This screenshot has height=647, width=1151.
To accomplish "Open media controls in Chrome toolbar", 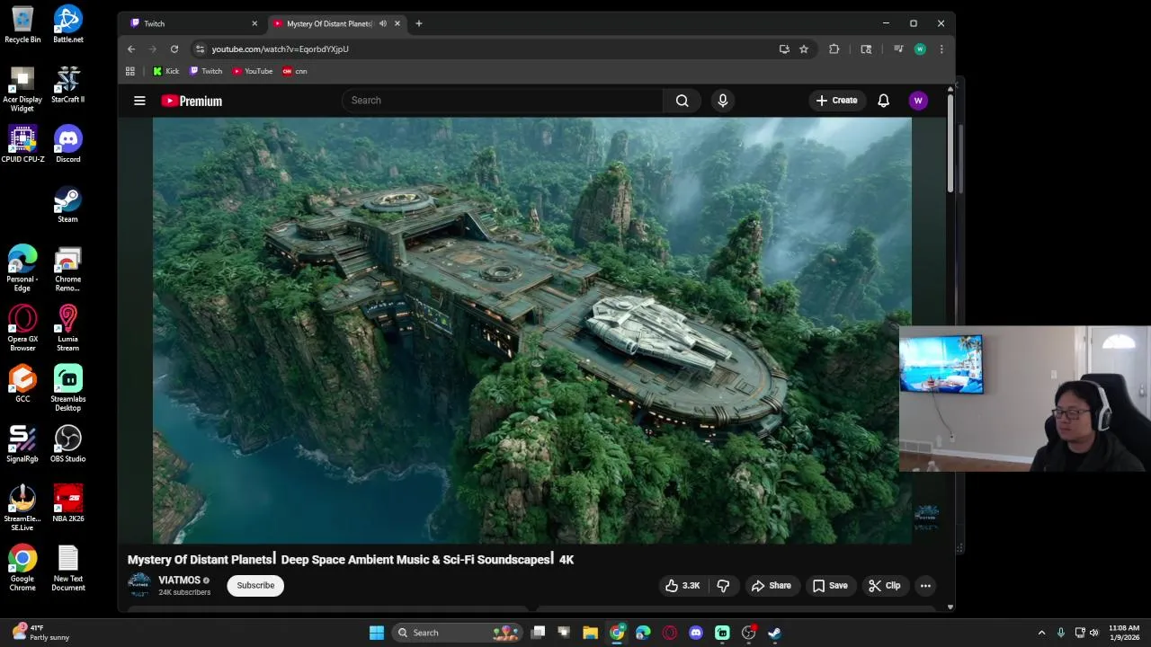I will (898, 49).
